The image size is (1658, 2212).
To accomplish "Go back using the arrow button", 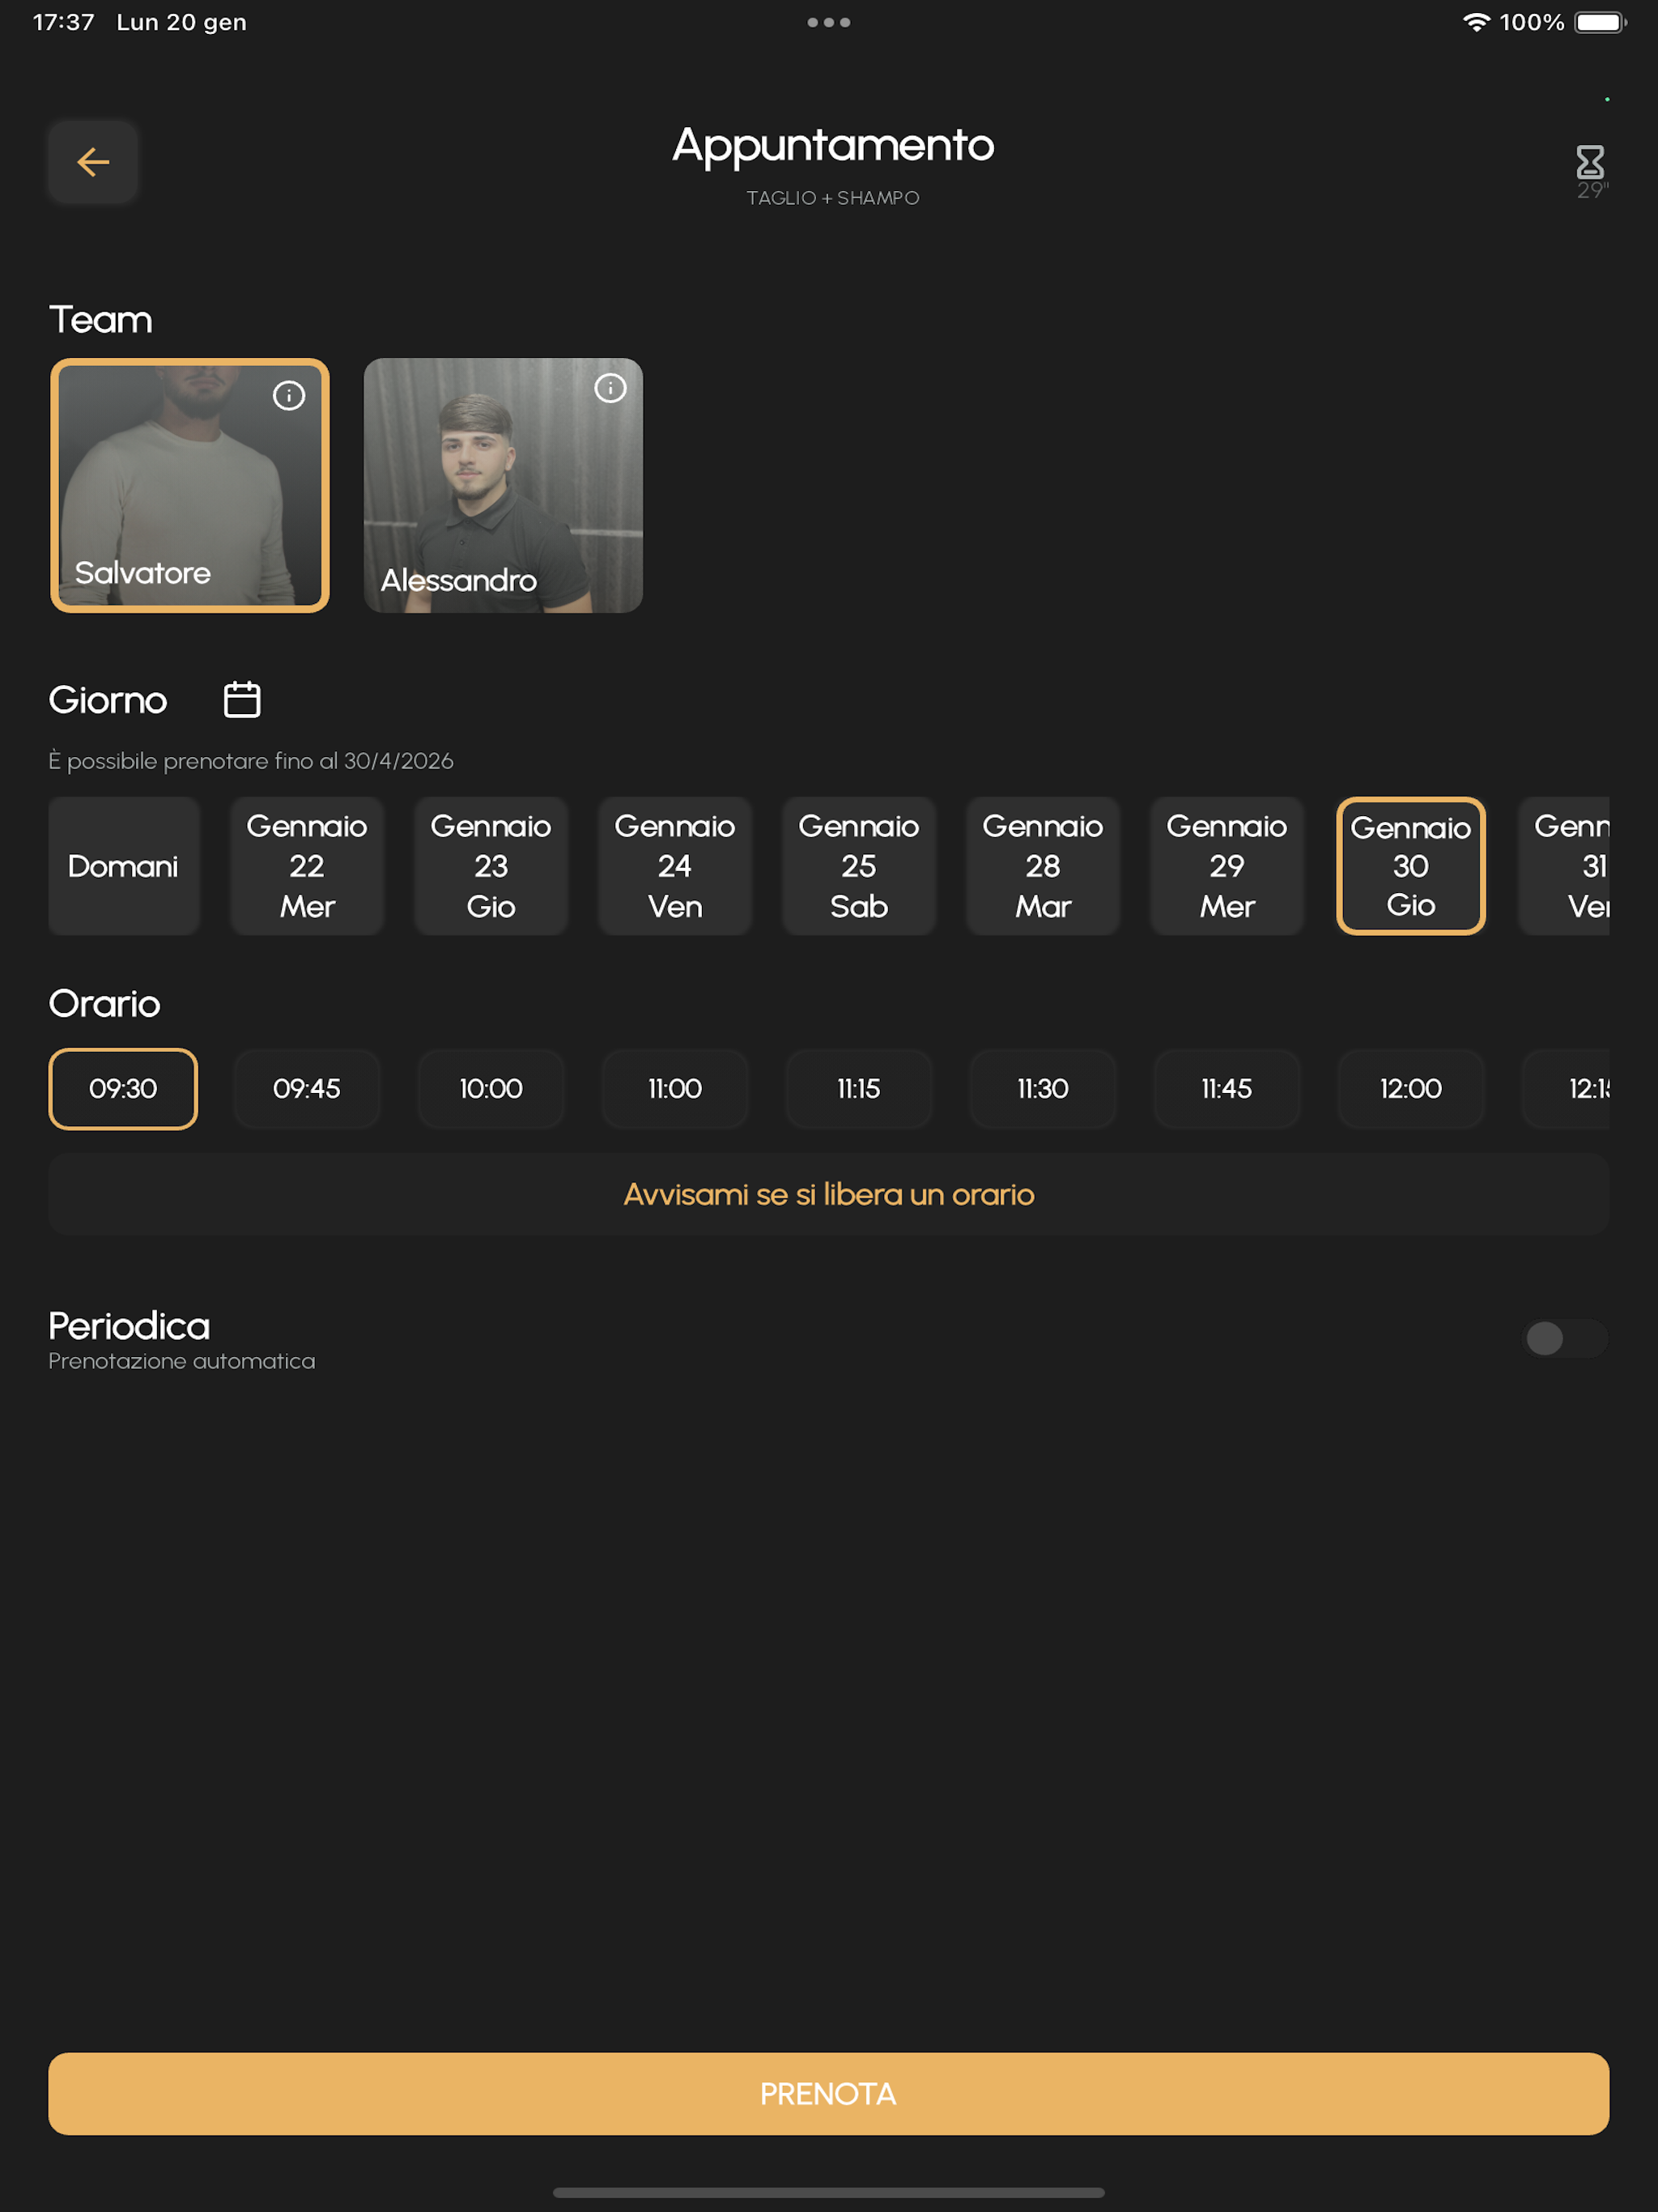I will (x=93, y=162).
